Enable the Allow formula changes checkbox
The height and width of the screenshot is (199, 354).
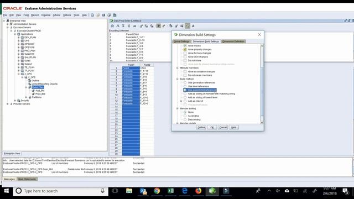pos(185,53)
